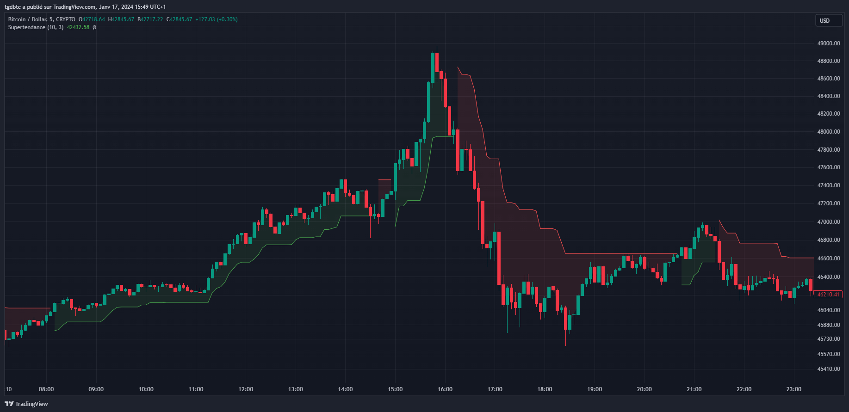Click price axis label 48000.00

pyautogui.click(x=829, y=132)
